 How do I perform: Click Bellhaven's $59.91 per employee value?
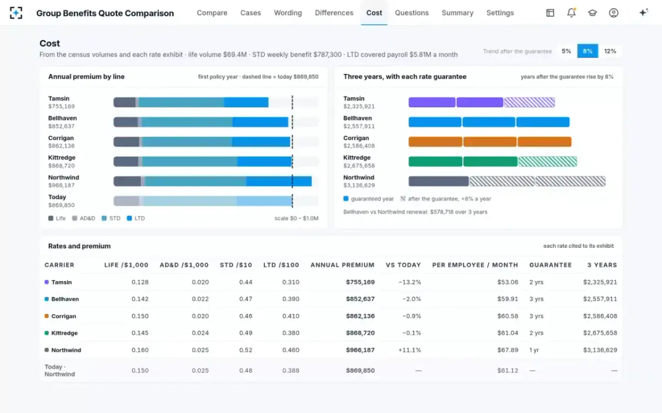(x=508, y=299)
